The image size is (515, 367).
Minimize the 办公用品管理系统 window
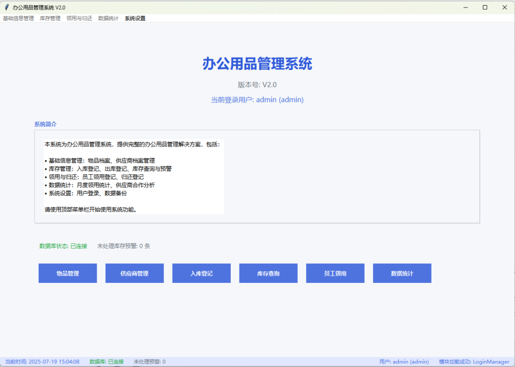coord(465,8)
